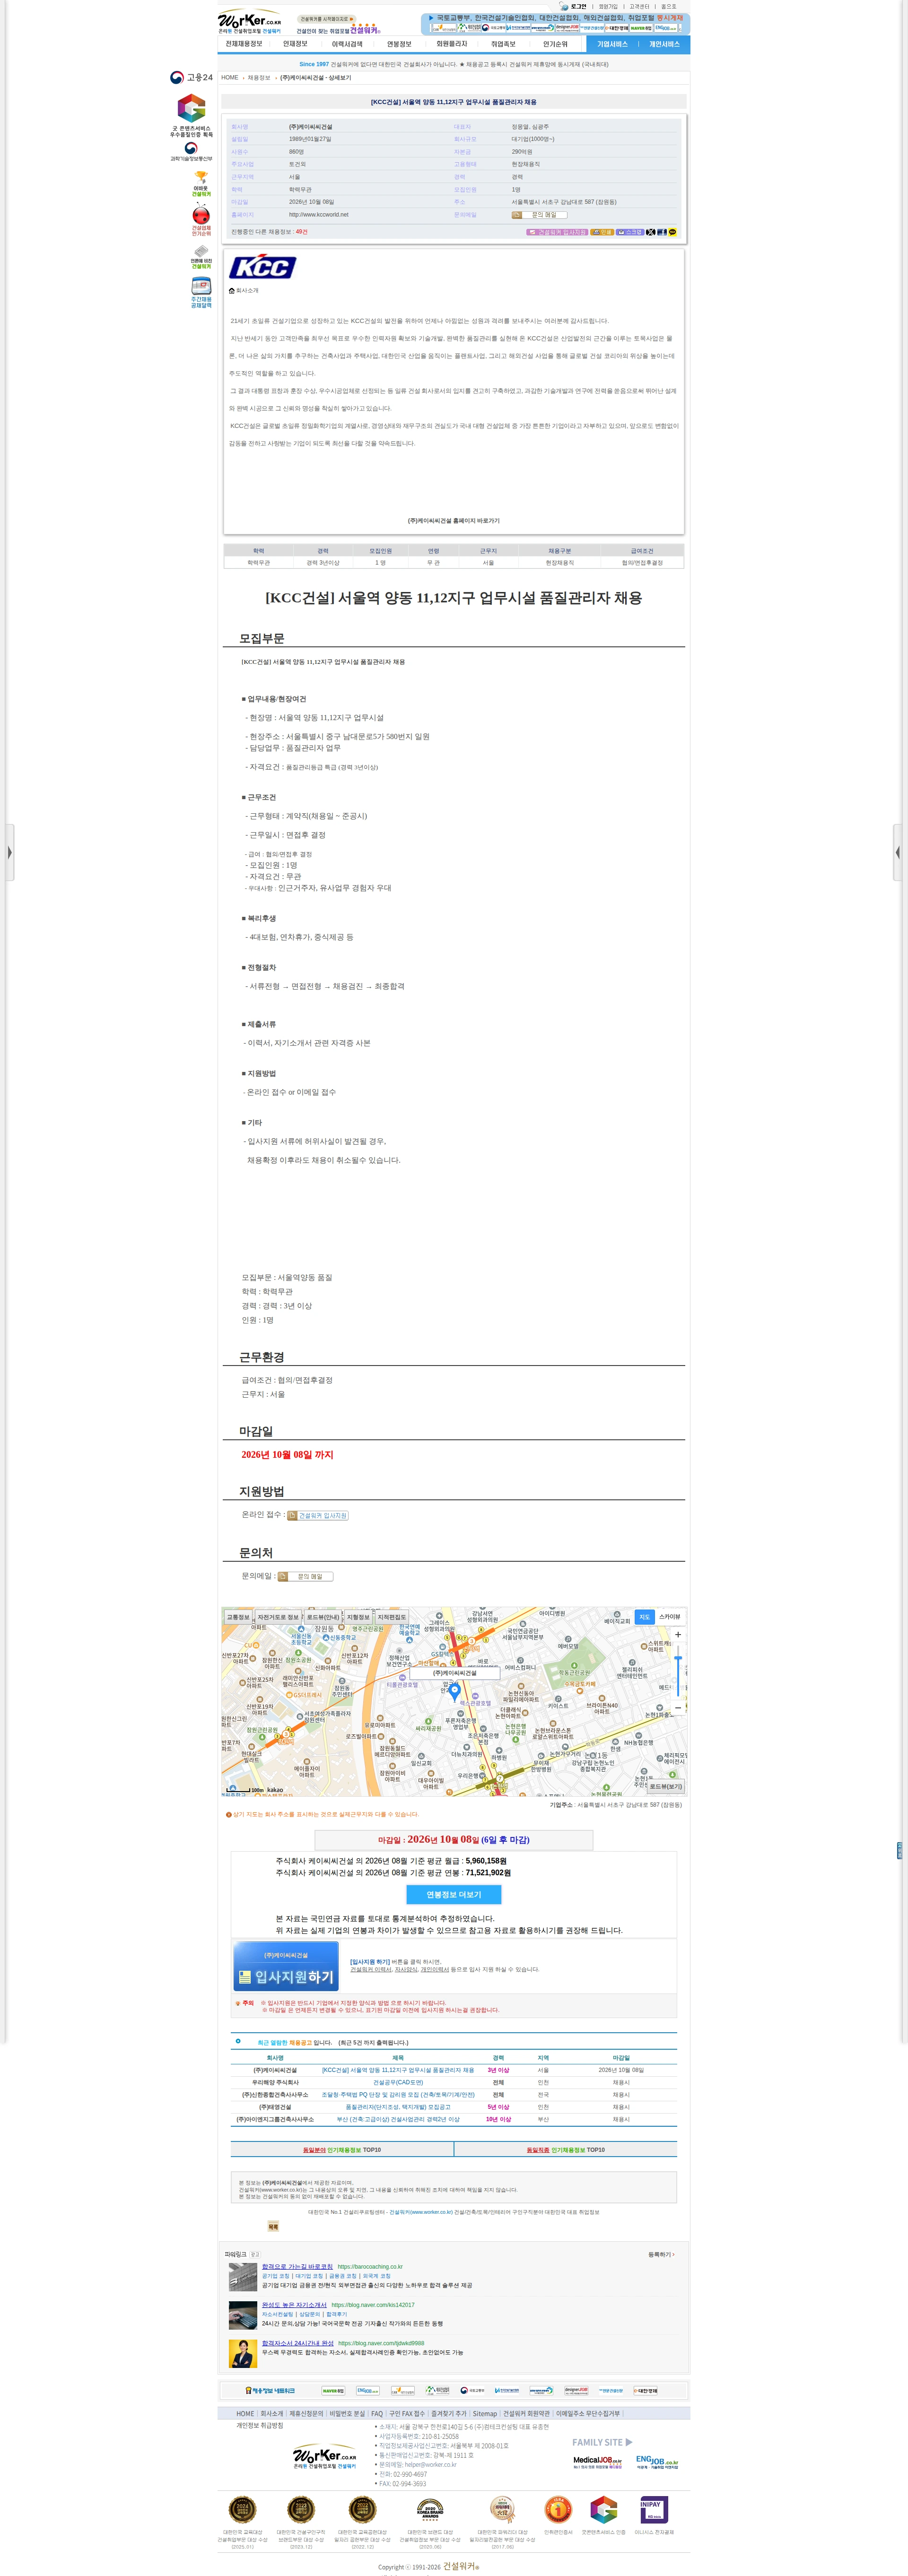
Task: Click 인쇄 print button in info box
Action: click(602, 232)
